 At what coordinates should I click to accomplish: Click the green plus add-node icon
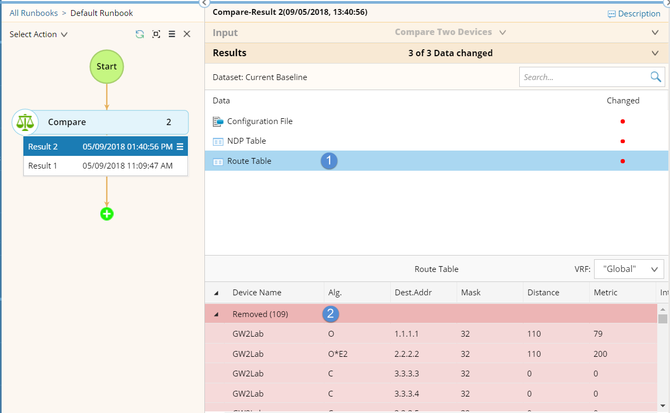107,214
